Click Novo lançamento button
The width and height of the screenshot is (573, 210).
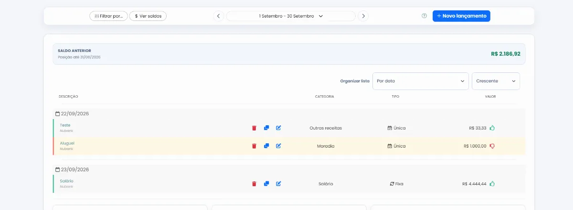pos(461,16)
